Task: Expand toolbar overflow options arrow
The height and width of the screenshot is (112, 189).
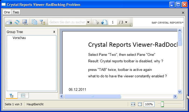Action: tap(131, 25)
